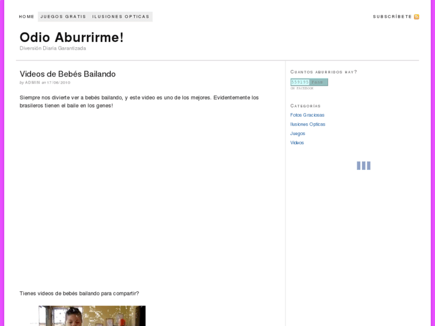Click the ADMIN author name

32,83
